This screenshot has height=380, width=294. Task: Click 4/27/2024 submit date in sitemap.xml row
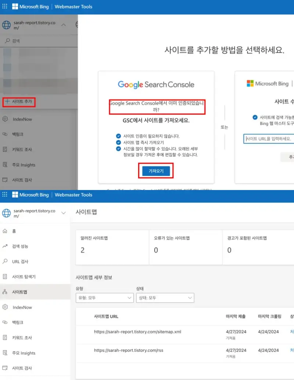(236, 332)
